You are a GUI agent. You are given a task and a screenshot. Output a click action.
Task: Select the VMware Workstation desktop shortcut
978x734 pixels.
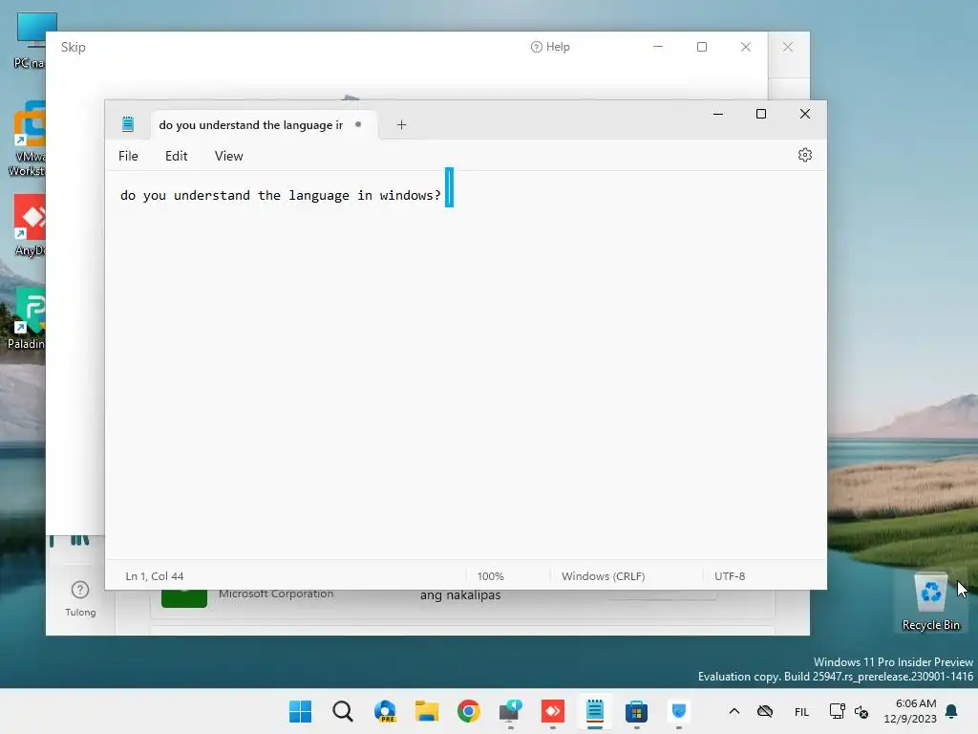(27, 139)
